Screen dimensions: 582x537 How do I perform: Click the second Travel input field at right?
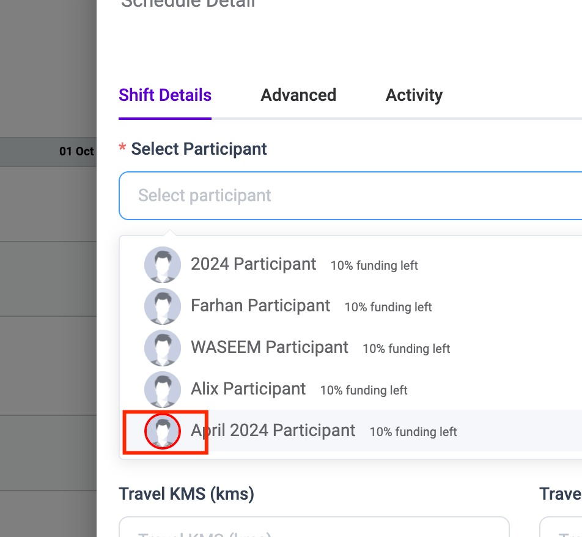click(x=561, y=527)
